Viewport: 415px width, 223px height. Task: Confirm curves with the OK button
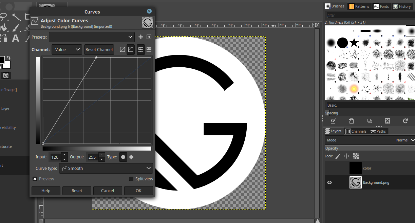pyautogui.click(x=138, y=191)
